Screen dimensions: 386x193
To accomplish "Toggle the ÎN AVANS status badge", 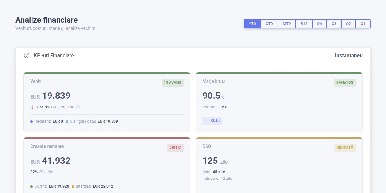I will [x=172, y=82].
